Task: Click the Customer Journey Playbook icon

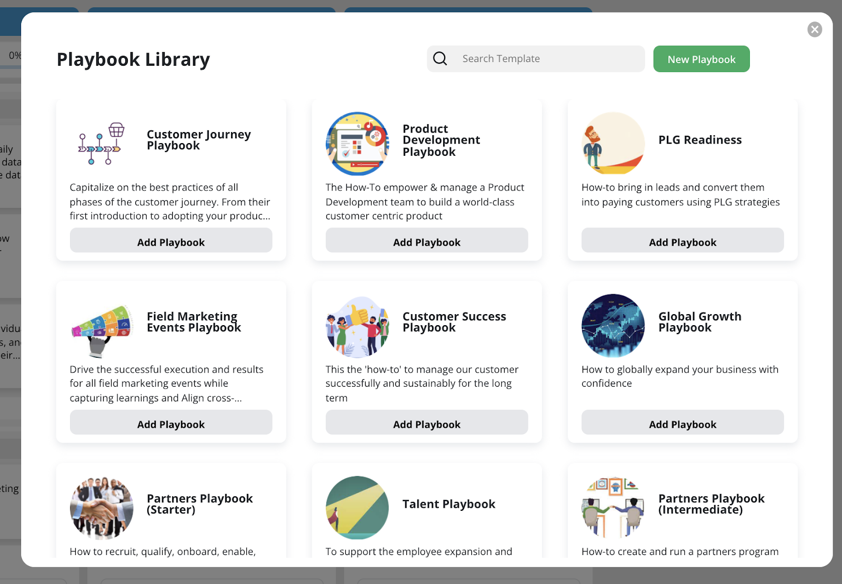Action: point(101,144)
